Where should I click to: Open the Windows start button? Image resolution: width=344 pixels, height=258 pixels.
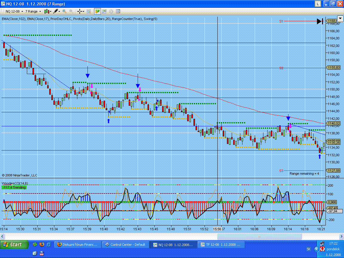(x=14, y=245)
